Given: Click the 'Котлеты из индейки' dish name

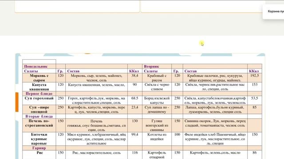Looking at the screenshot, I should (x=157, y=136).
